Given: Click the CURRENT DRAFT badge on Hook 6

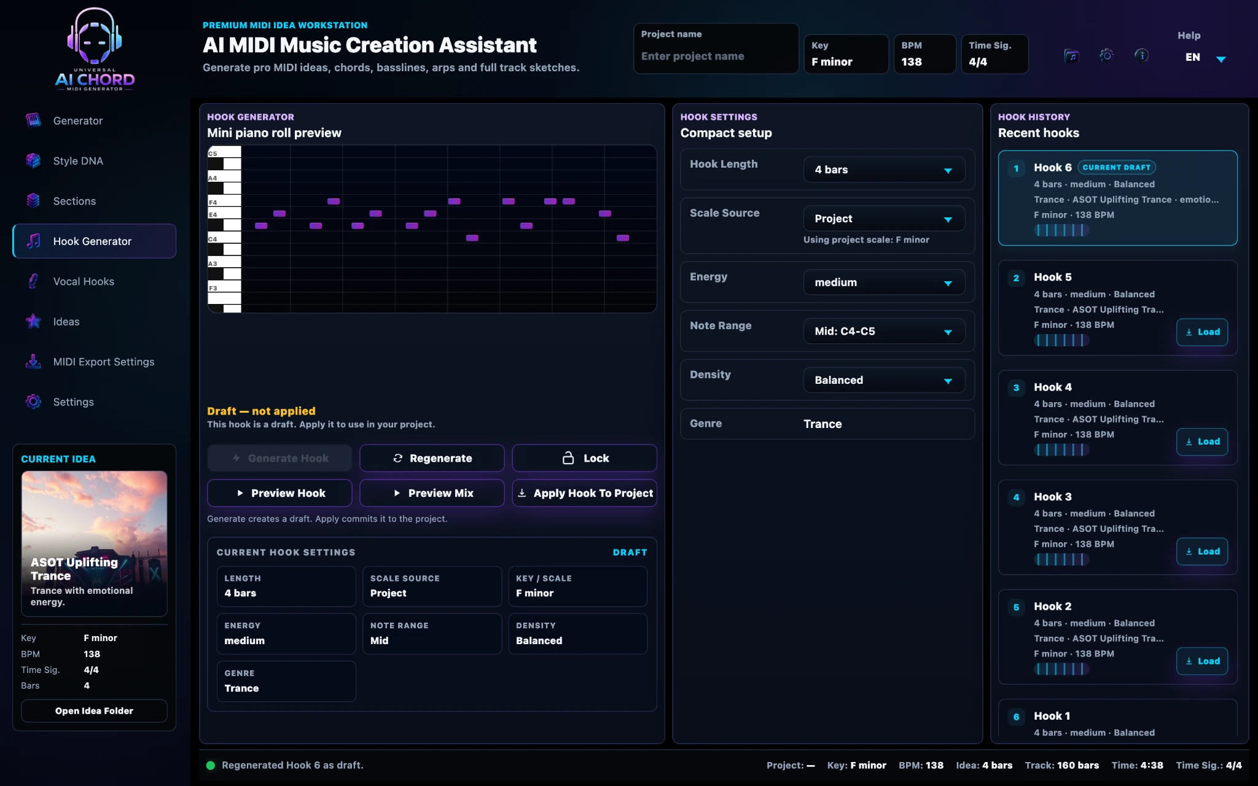Looking at the screenshot, I should point(1116,167).
